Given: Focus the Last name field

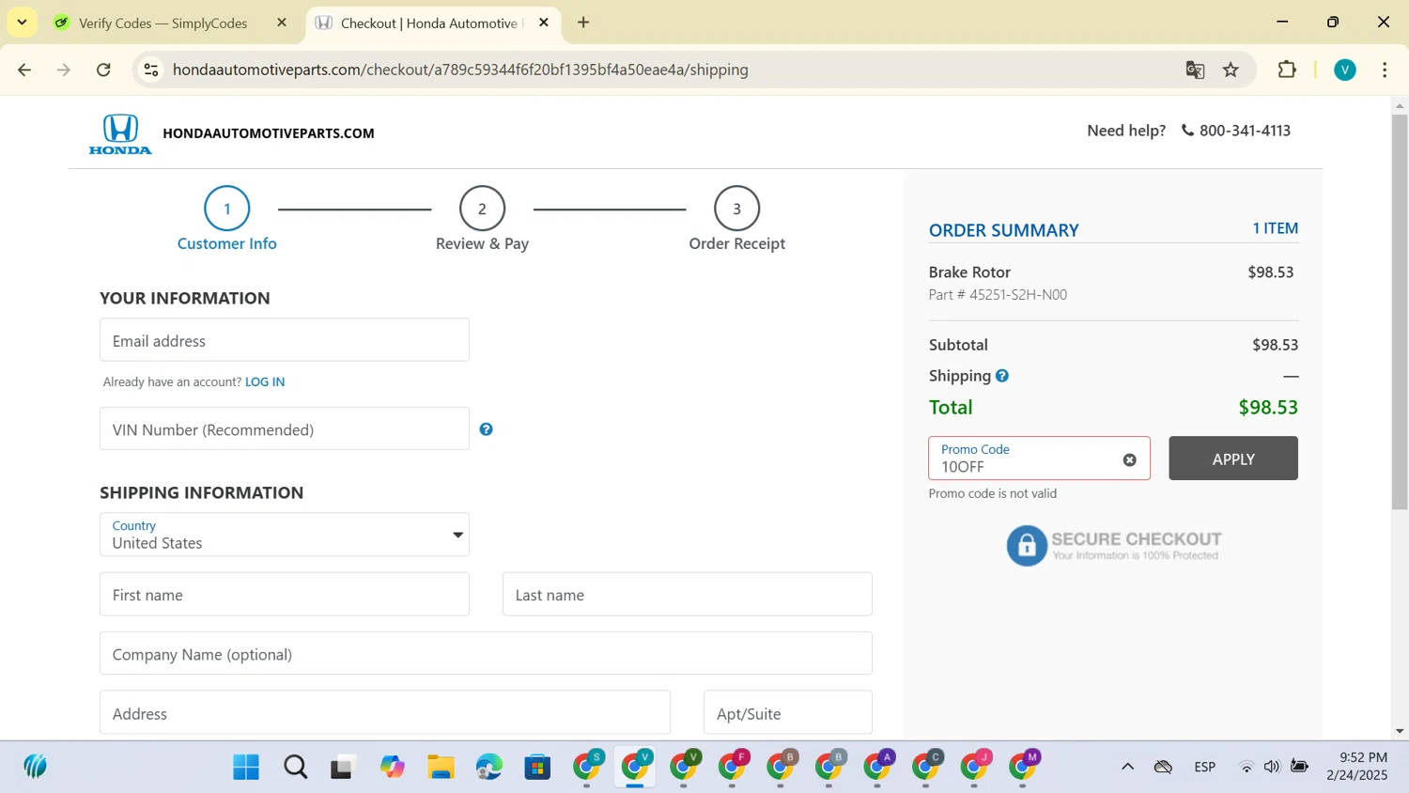Looking at the screenshot, I should pos(688,595).
